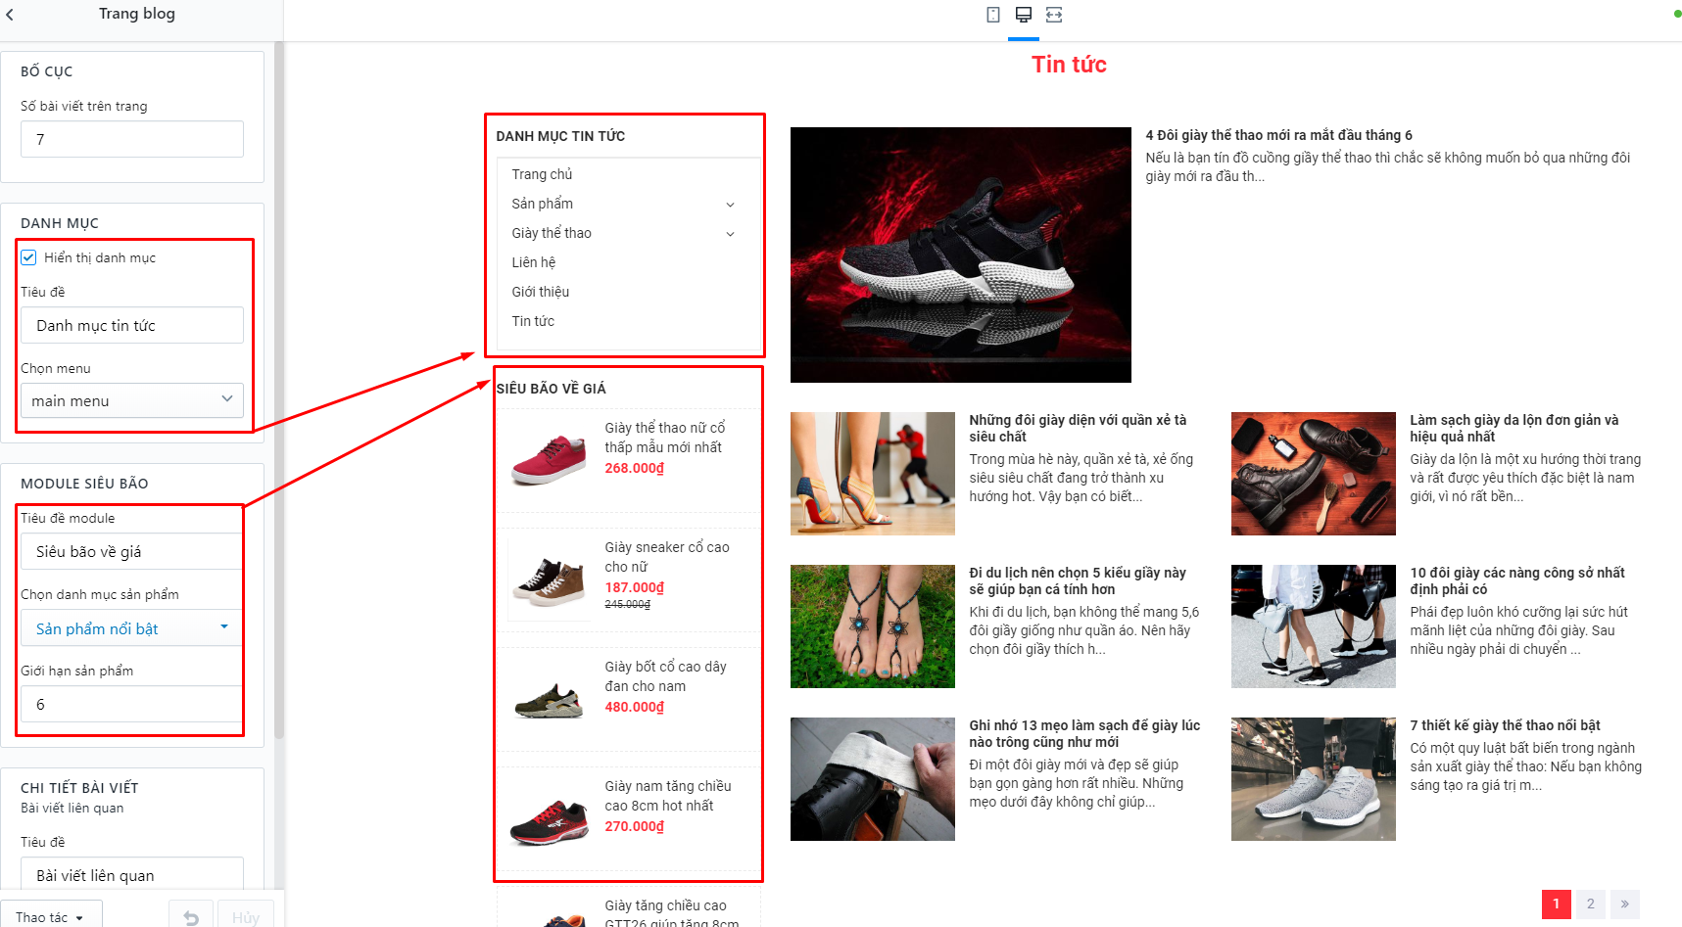
Task: Select page 1 in the pagination
Action: point(1557,904)
